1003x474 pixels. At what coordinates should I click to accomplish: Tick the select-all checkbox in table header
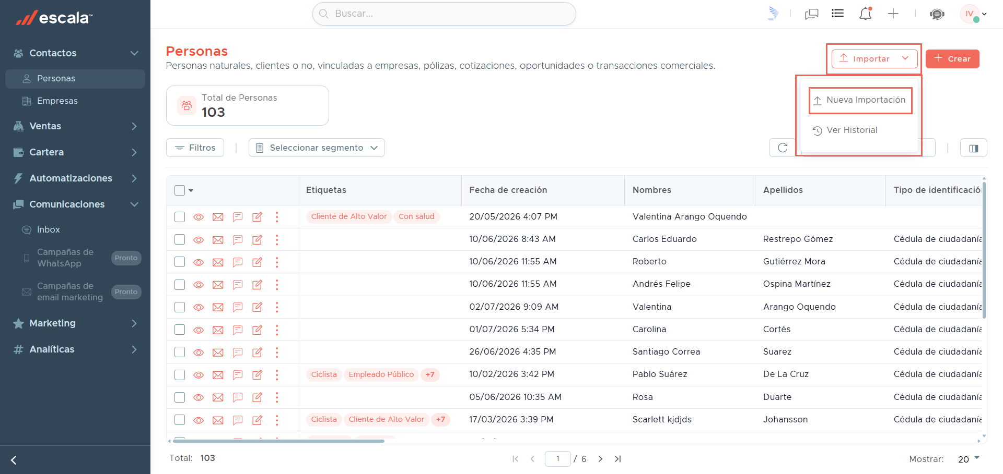point(180,190)
